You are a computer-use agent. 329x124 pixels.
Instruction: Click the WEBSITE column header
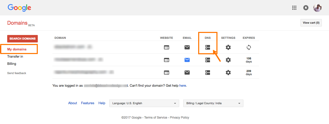[167, 38]
